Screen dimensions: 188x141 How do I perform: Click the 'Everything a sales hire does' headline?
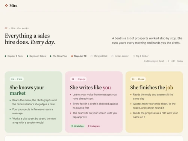[x=30, y=39]
